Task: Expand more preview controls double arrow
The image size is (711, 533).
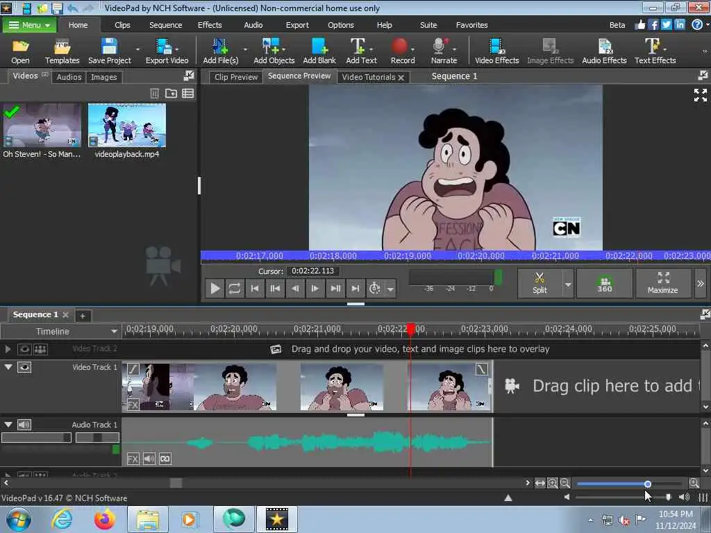Action: pyautogui.click(x=701, y=283)
